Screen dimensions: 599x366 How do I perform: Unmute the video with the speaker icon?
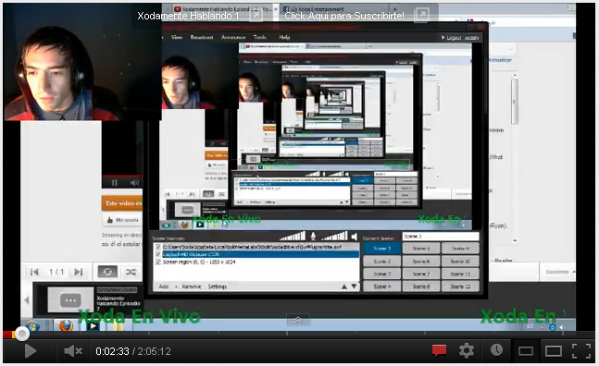pos(72,351)
